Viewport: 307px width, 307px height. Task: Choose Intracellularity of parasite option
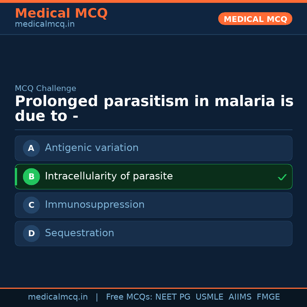[x=109, y=176]
